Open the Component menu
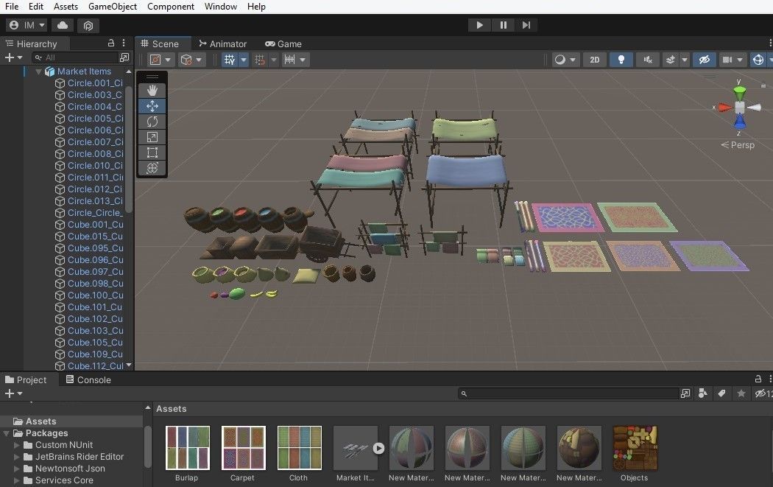Viewport: 773px width, 487px height. pos(171,7)
